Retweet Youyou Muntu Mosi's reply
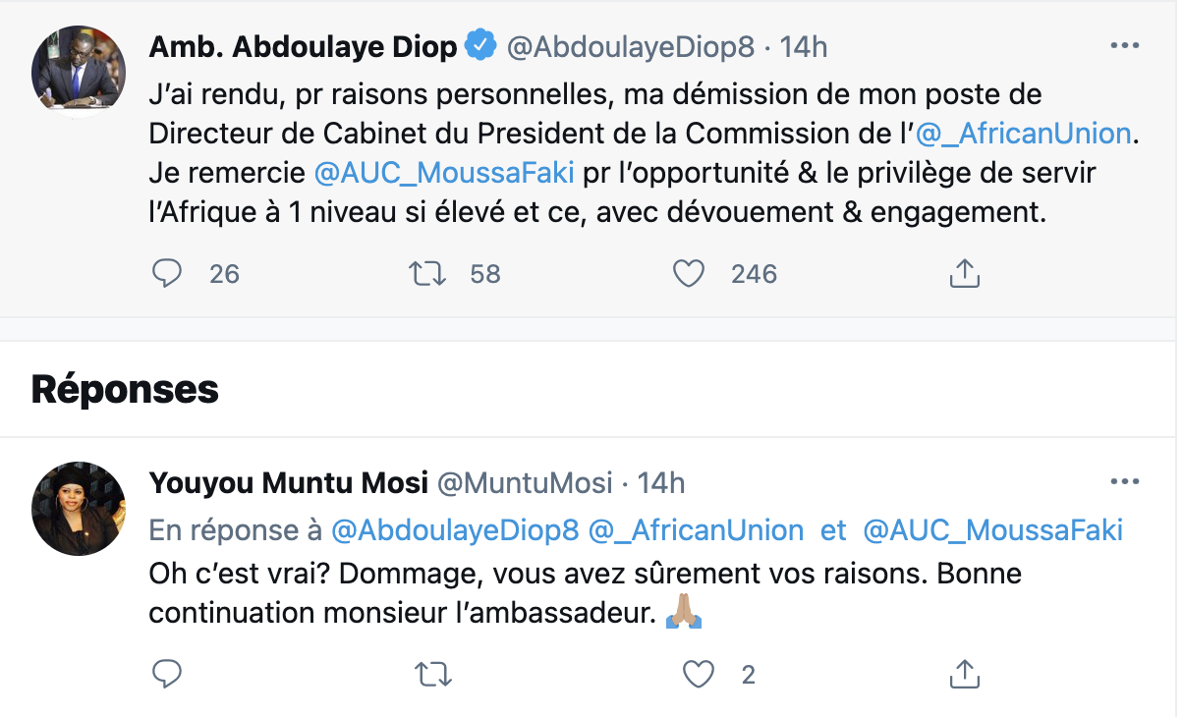Viewport: 1183px width, 717px height. pyautogui.click(x=432, y=675)
